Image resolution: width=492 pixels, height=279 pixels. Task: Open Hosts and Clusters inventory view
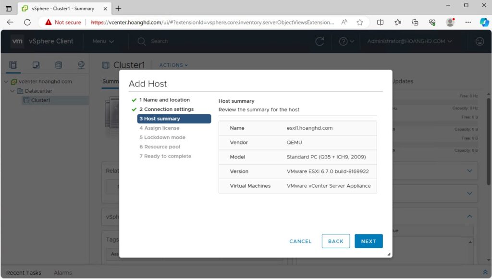13,65
